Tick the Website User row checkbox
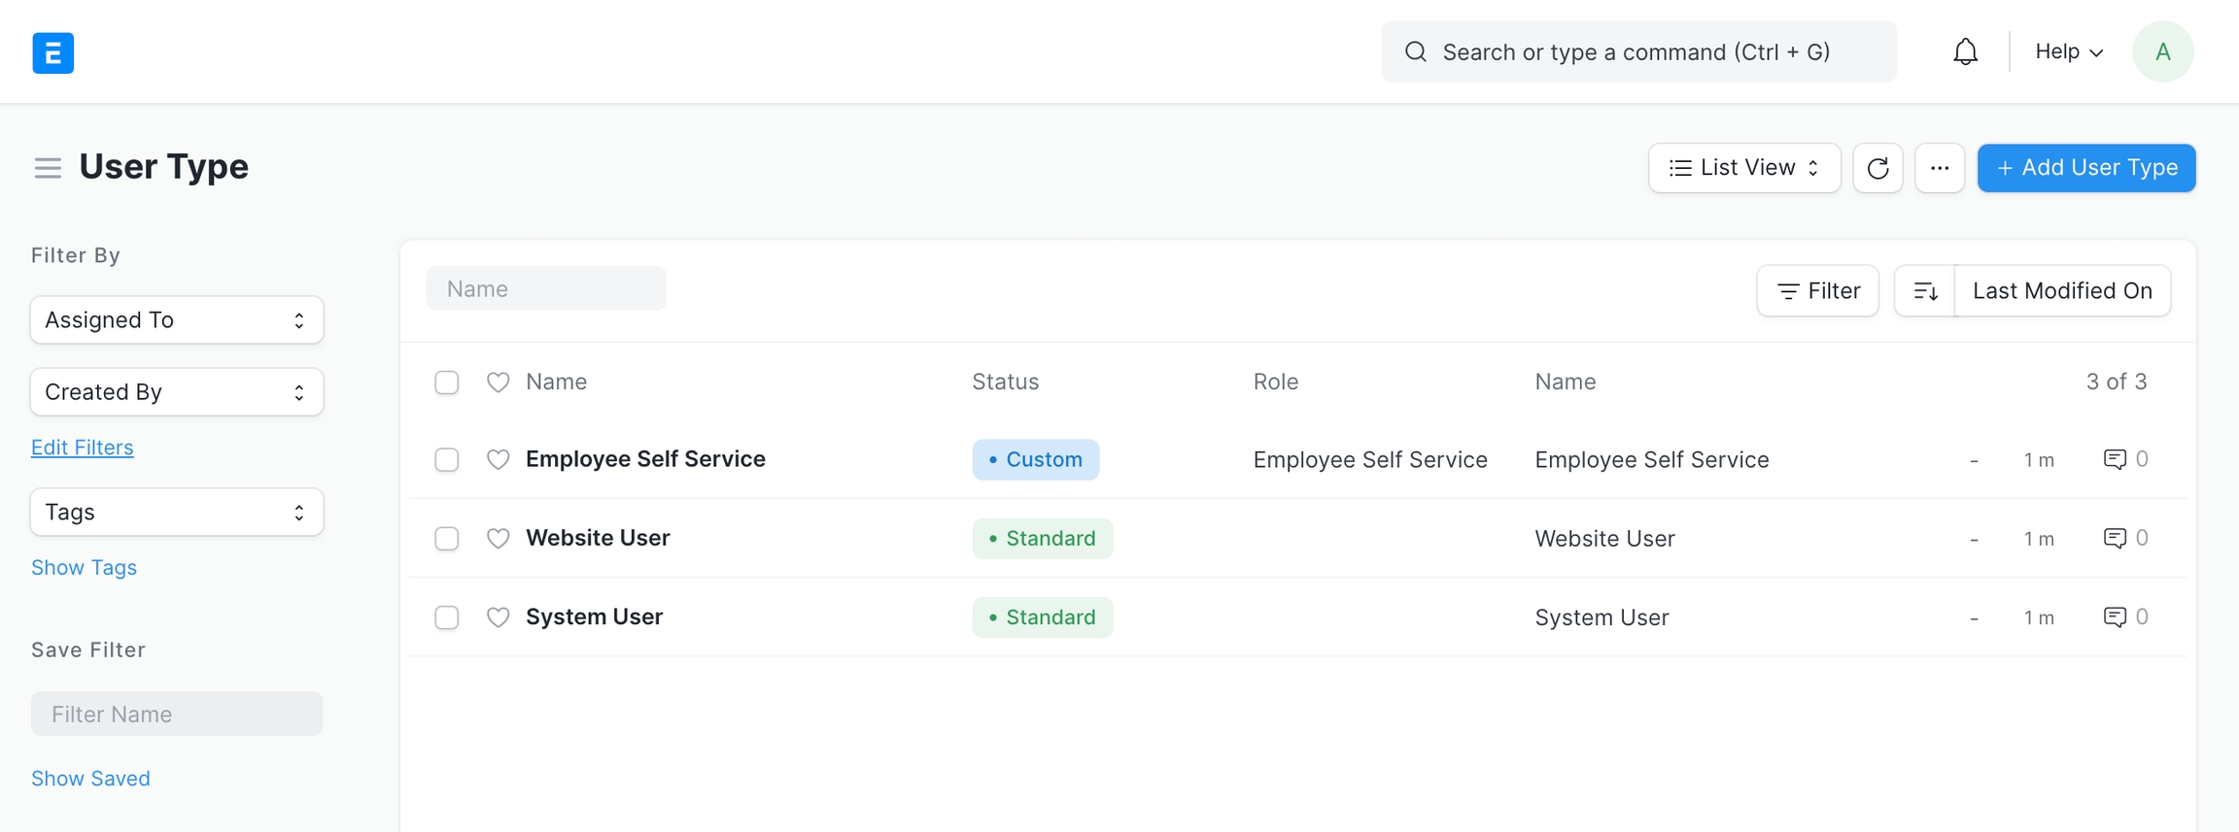Screen dimensions: 2239x832 tap(447, 539)
